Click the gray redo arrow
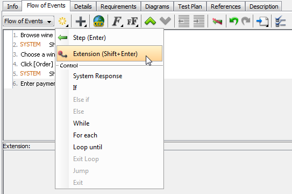This screenshot has height=194, width=292. pos(246,21)
